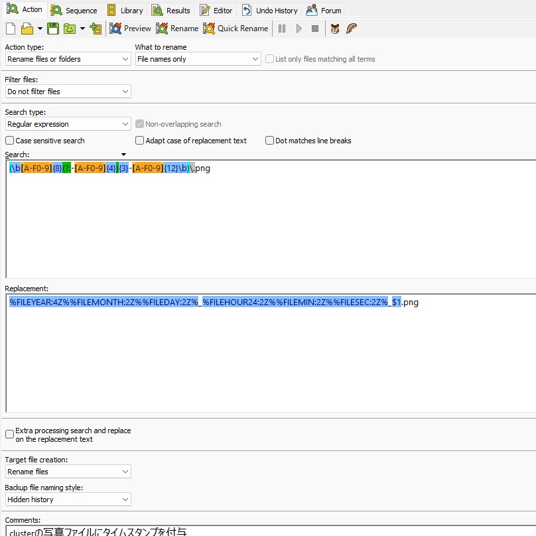Toggle the Non-overlapping search checkbox
The image size is (536, 536).
[x=178, y=124]
